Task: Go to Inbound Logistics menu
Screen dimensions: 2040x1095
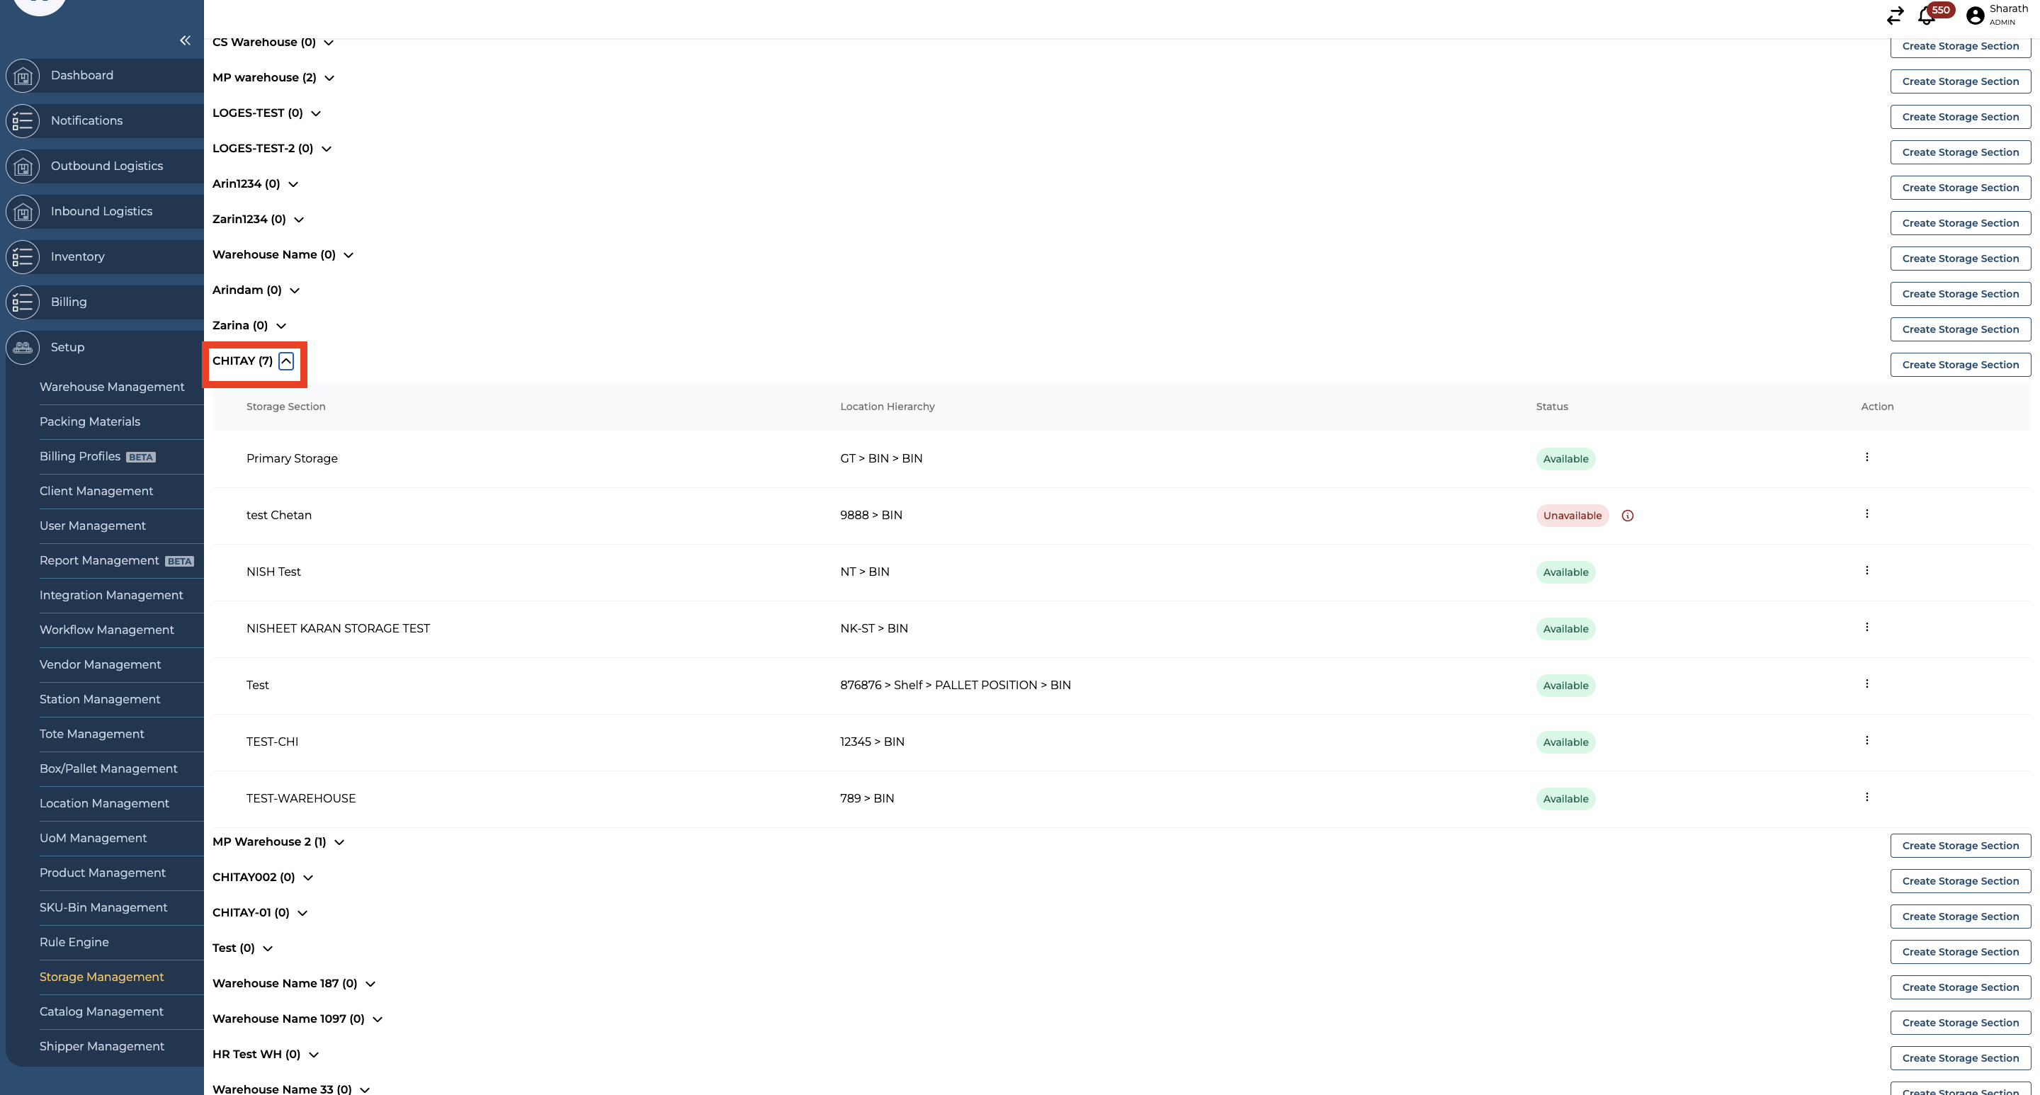Action: coord(101,211)
